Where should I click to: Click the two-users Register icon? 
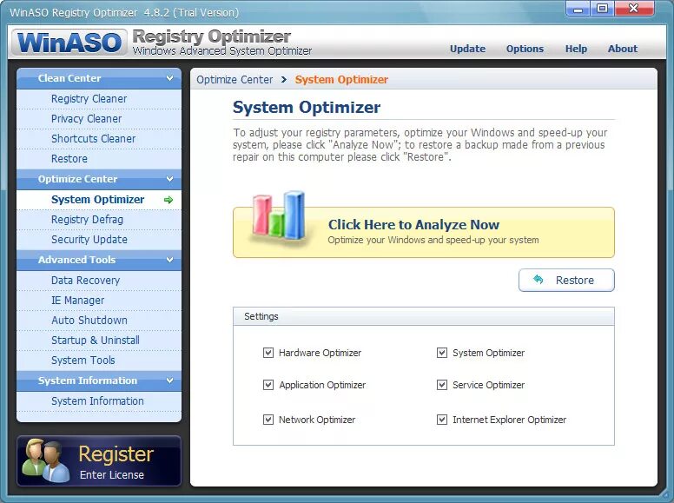(x=45, y=460)
